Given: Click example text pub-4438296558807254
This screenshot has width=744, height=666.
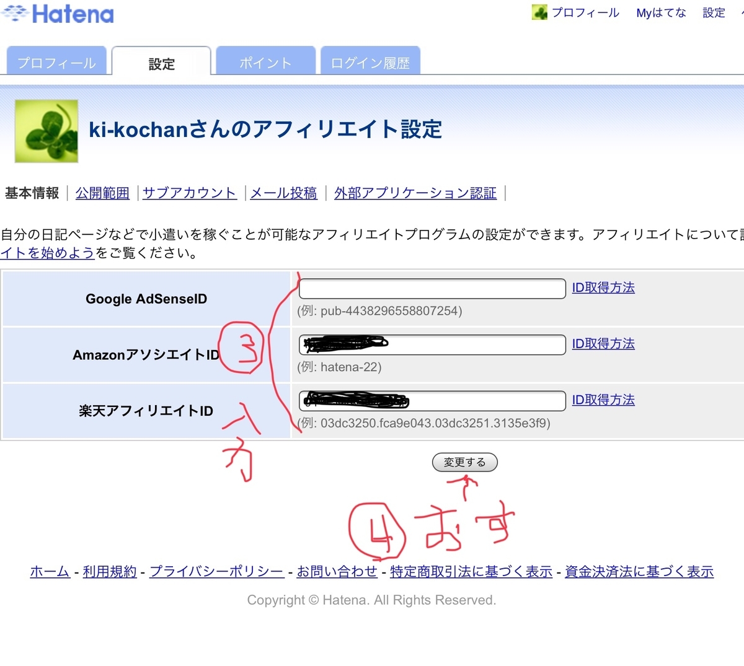Looking at the screenshot, I should (391, 311).
